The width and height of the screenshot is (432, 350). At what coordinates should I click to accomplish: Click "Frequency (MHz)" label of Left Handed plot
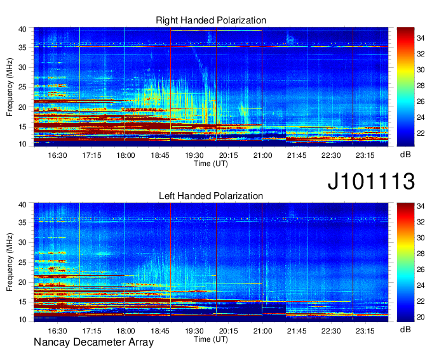tap(10, 262)
